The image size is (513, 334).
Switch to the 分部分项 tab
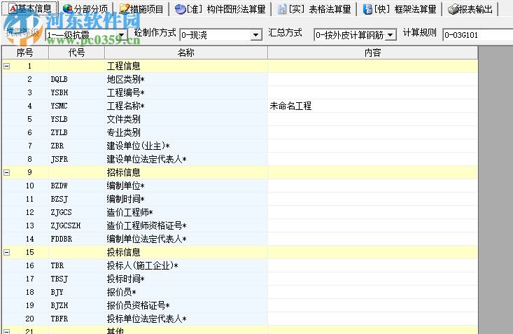click(x=85, y=9)
